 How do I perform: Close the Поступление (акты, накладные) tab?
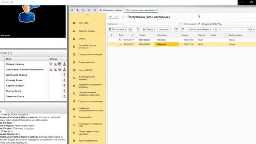157,10
